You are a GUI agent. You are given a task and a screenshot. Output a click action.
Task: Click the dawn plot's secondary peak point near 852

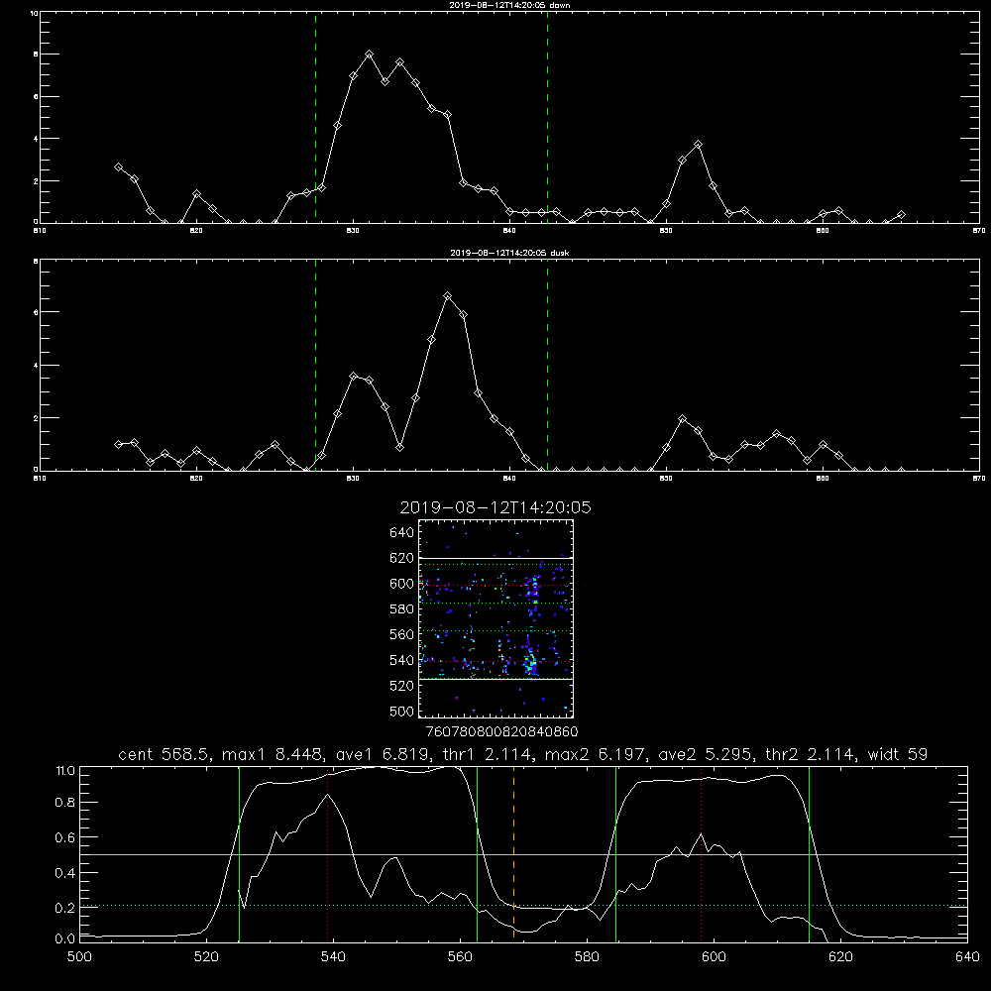tap(698, 145)
